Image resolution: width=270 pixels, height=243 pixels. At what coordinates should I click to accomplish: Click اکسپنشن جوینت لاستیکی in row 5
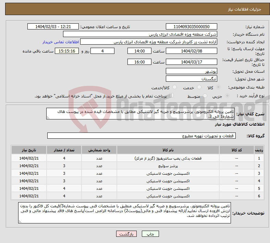point(168,189)
